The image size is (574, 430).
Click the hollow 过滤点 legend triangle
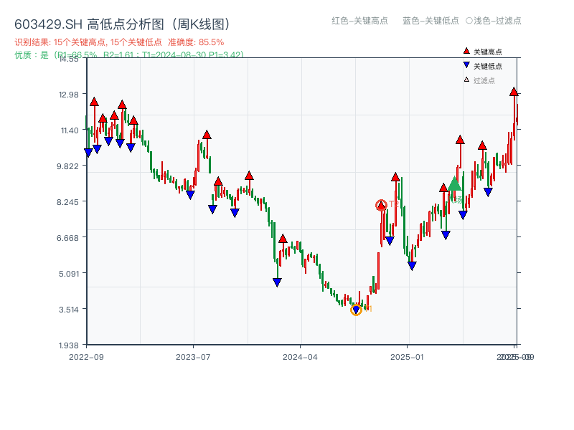pyautogui.click(x=466, y=80)
